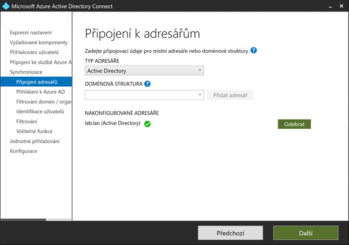Go to Identifikace uživatelů step

point(40,111)
